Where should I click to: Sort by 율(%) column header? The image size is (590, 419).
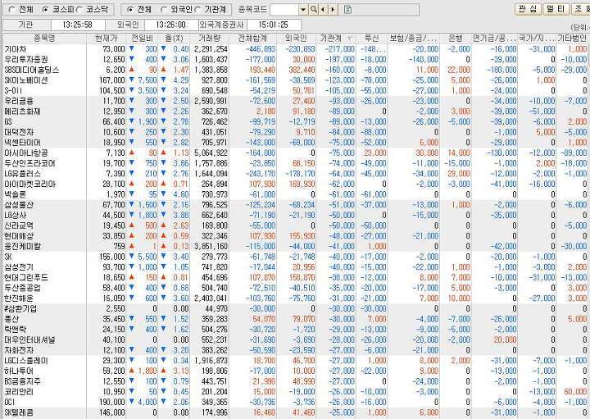pyautogui.click(x=174, y=38)
